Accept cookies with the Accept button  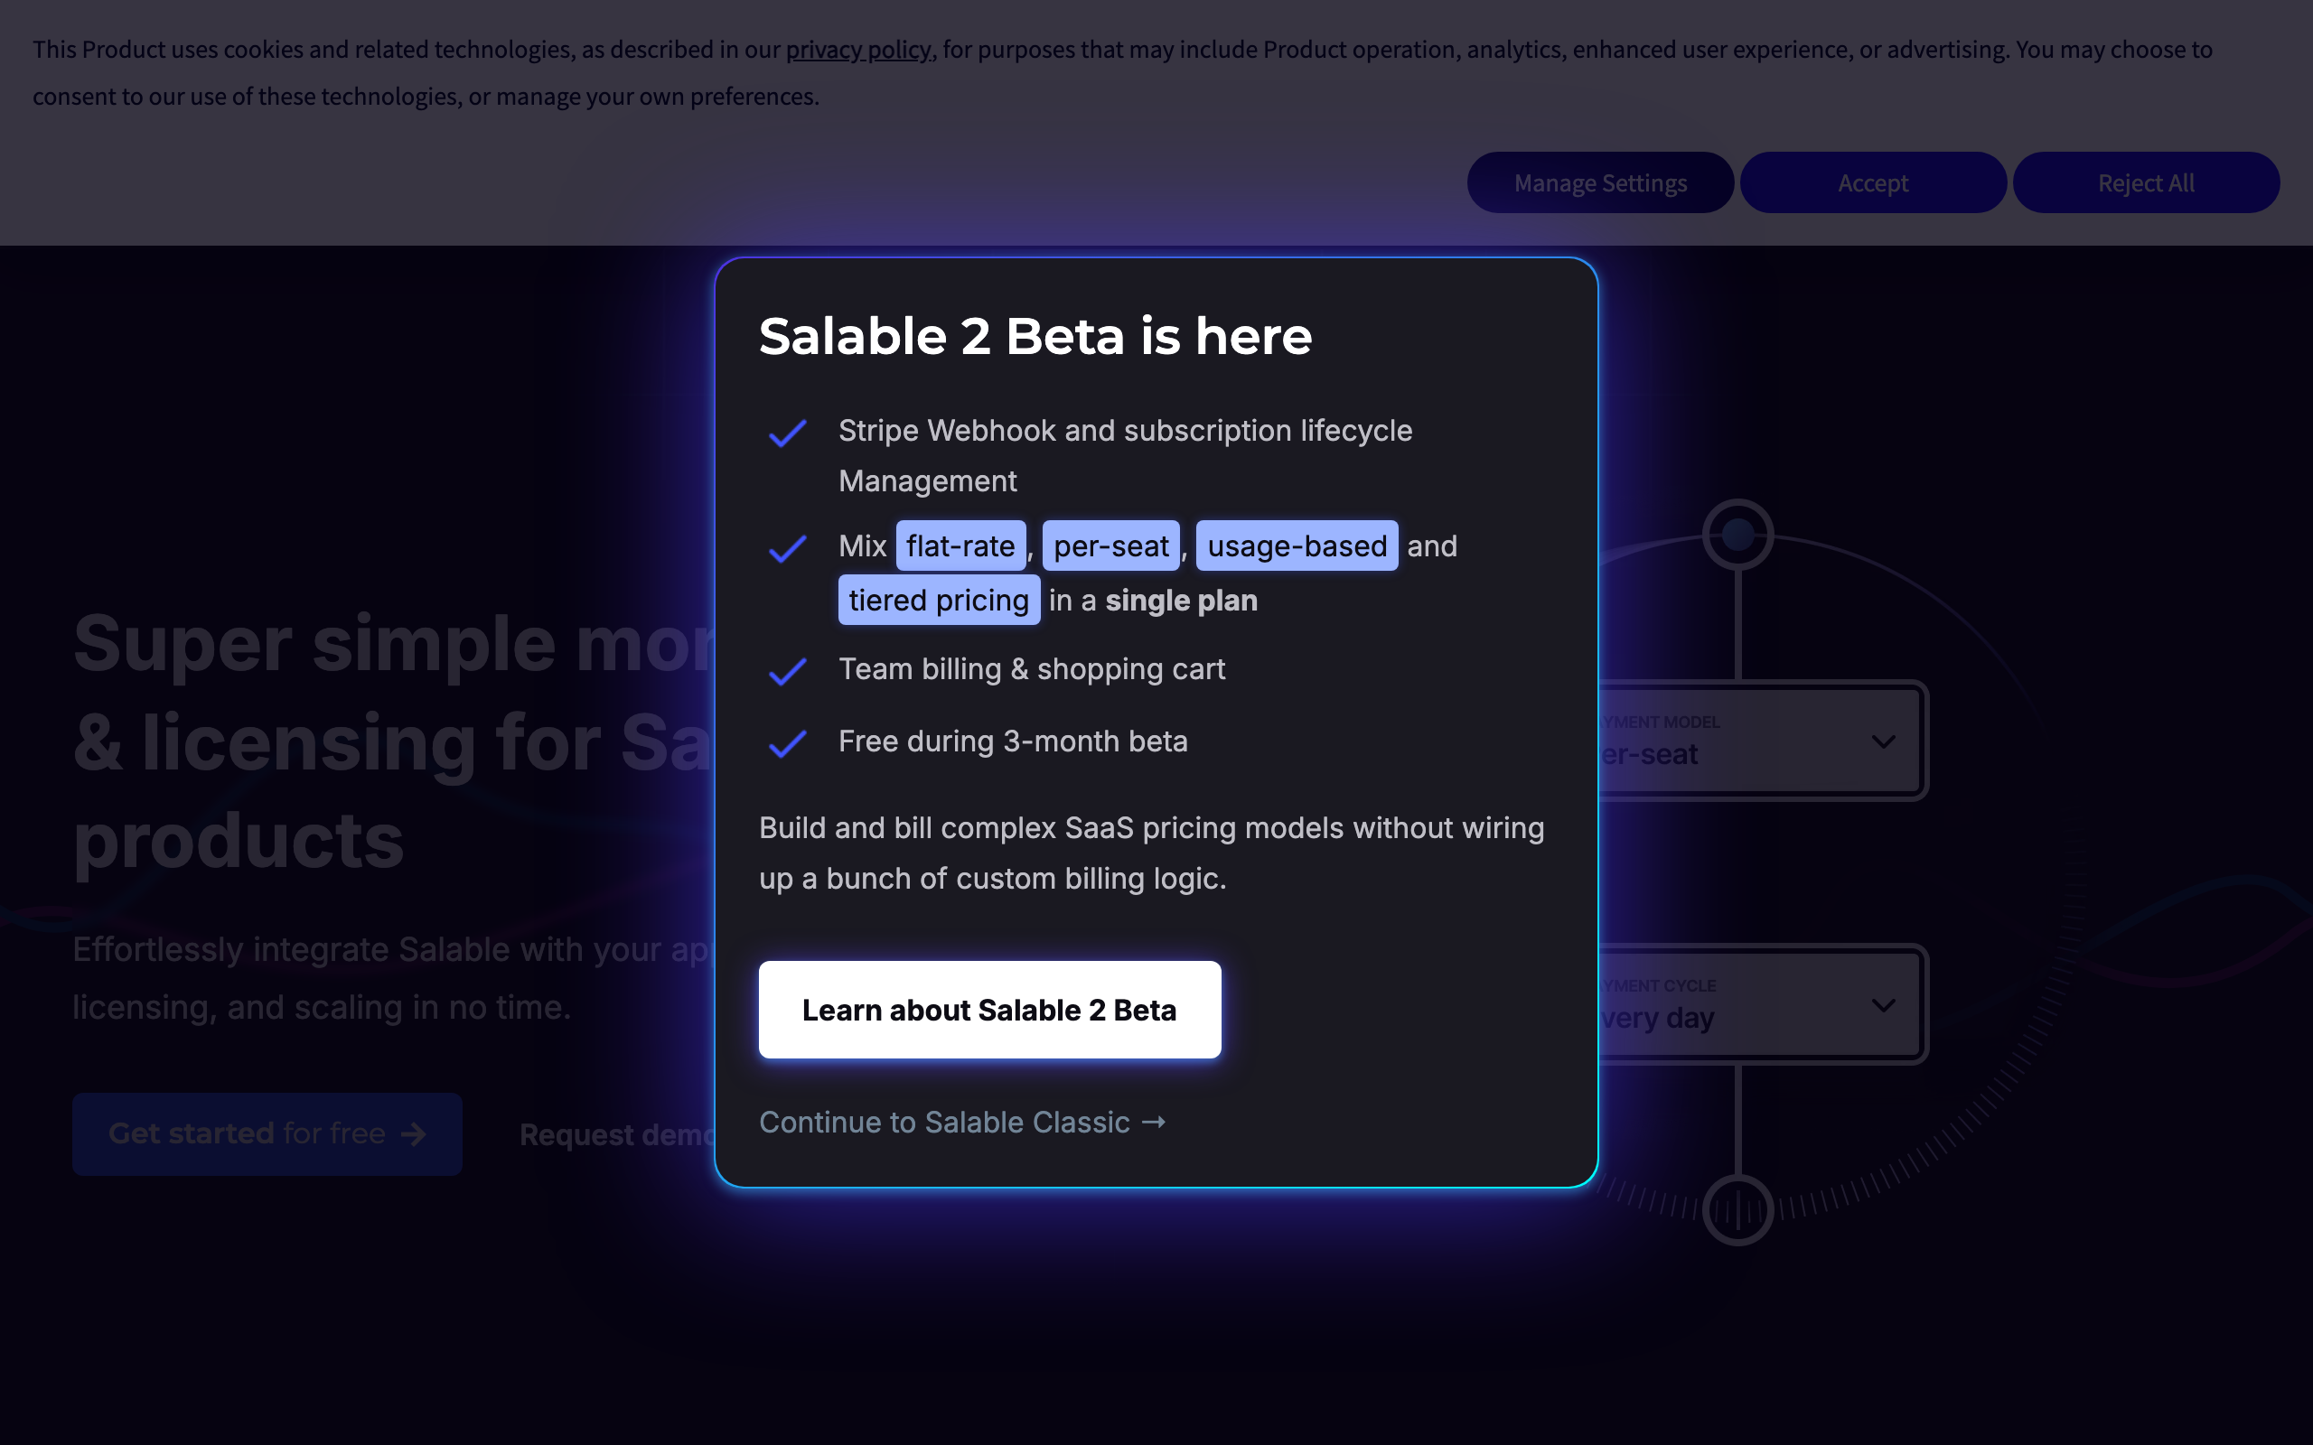tap(1872, 182)
